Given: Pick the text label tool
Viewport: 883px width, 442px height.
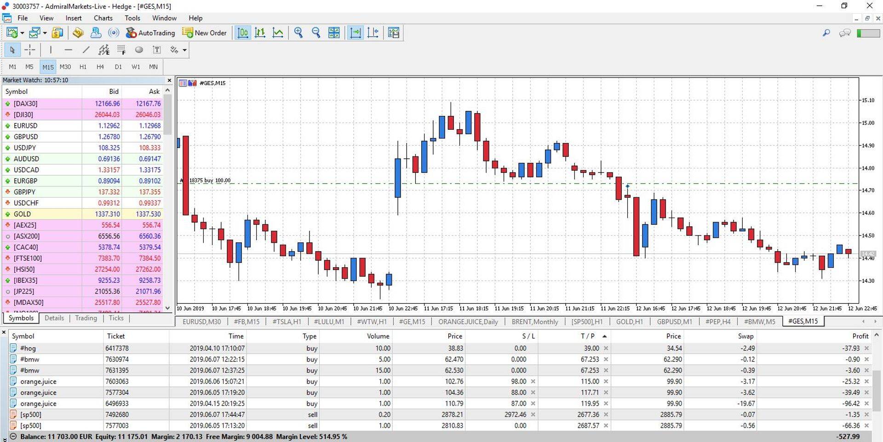Looking at the screenshot, I should [157, 50].
